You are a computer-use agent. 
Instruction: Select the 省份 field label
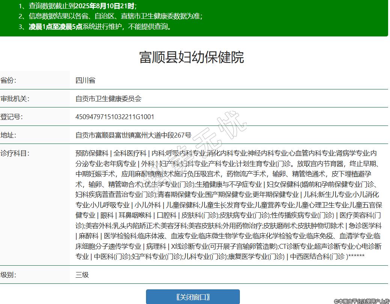click(x=8, y=80)
